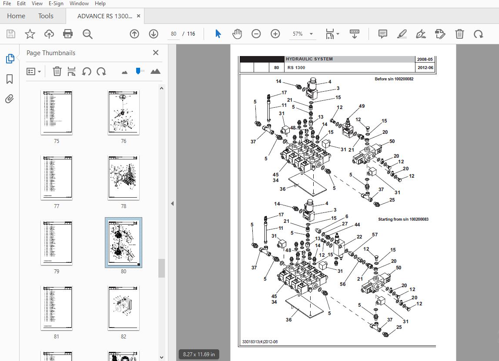Open the edit stamp tool icon
The image size is (499, 361).
tap(440, 34)
